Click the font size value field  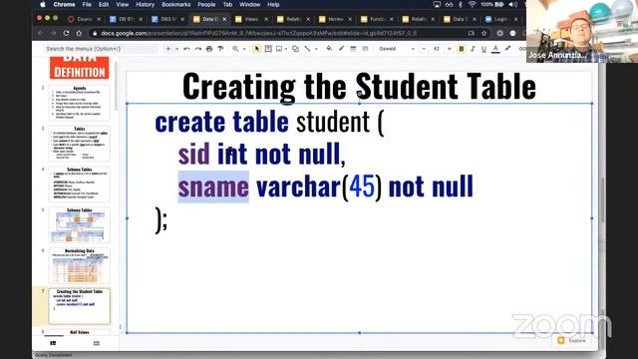(437, 49)
